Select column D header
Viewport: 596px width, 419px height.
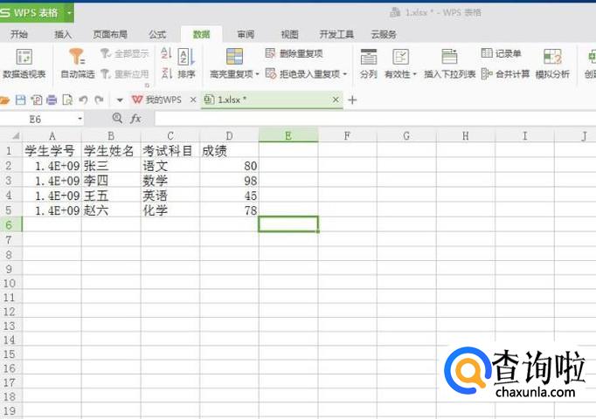pyautogui.click(x=229, y=135)
